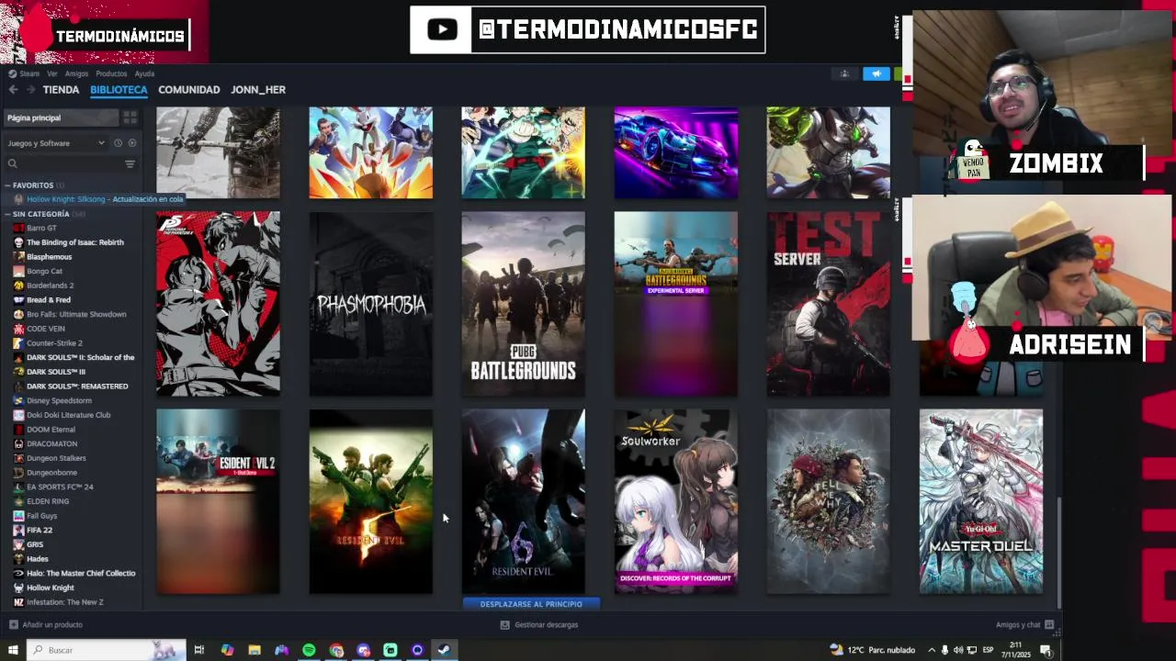This screenshot has width=1176, height=661.
Task: Select Counter-Strike 2 in the list
Action: tap(54, 343)
